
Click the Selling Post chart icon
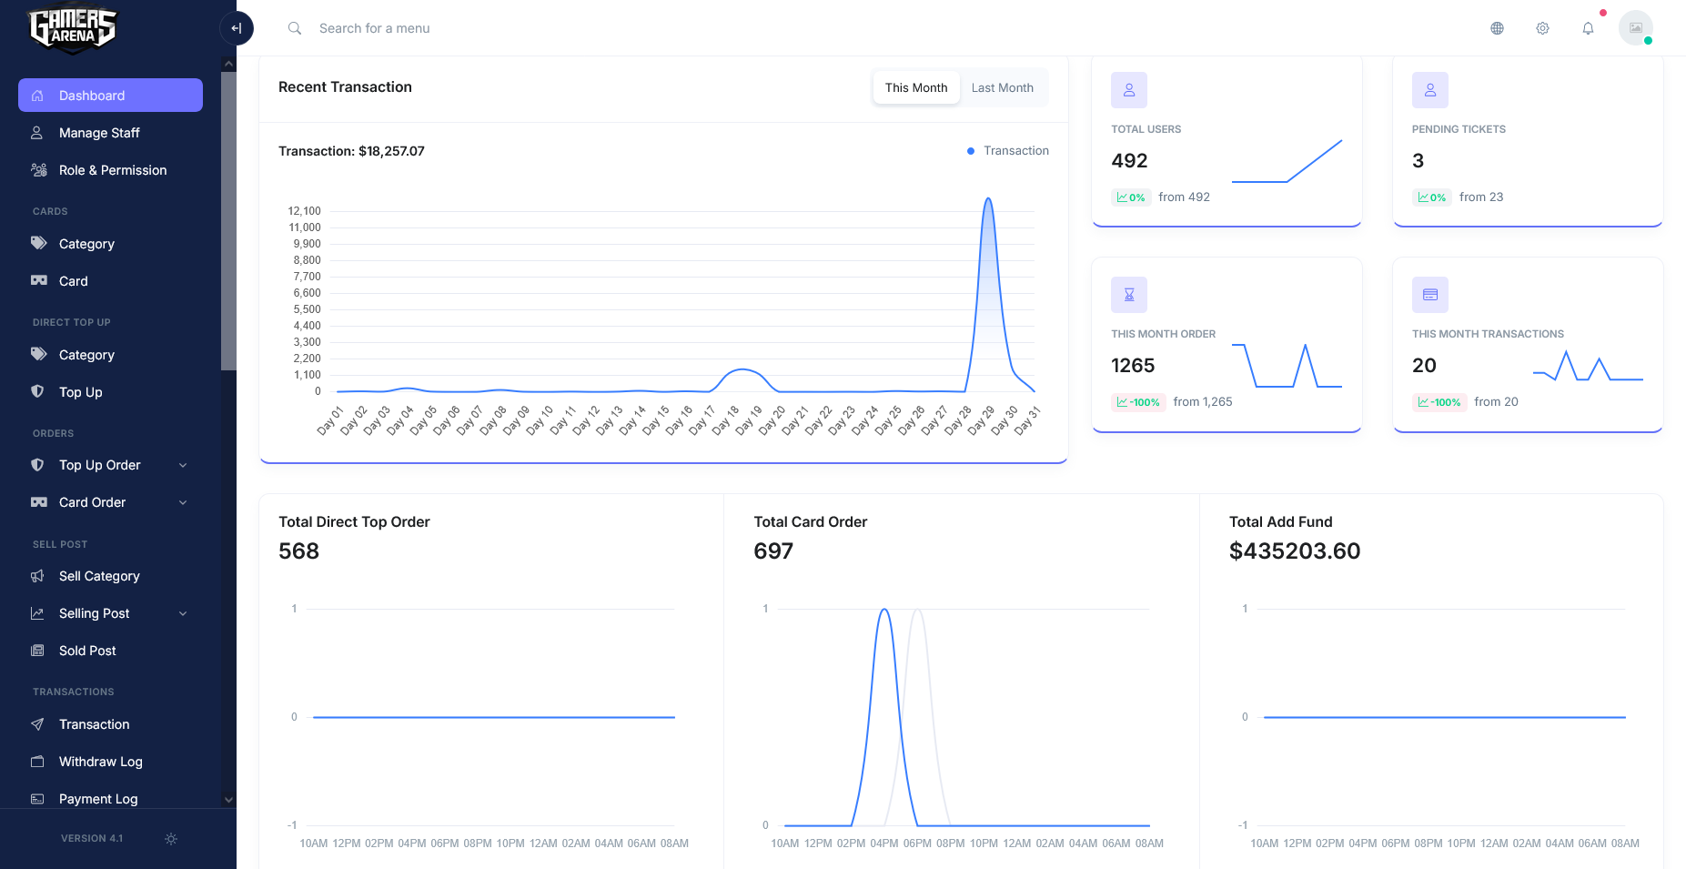tap(37, 613)
